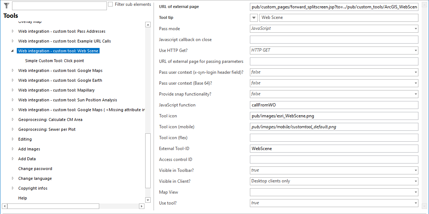The height and width of the screenshot is (214, 429).
Task: Select the Tool tip dropdown arrow button
Action: point(254,17)
